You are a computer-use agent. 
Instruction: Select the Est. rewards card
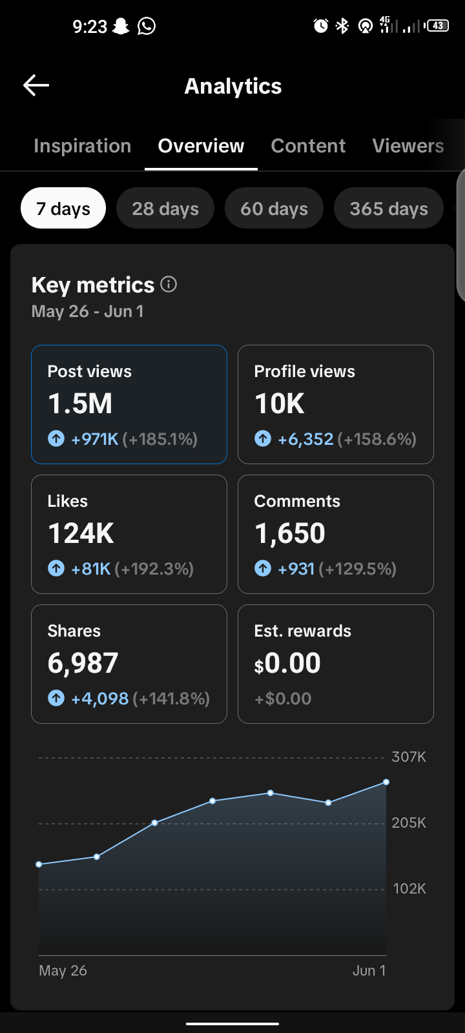[x=336, y=664]
